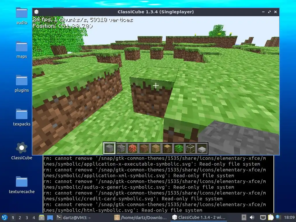The image size is (296, 222).
Task: Click the 18:09 clock in the taskbar
Action: click(289, 218)
